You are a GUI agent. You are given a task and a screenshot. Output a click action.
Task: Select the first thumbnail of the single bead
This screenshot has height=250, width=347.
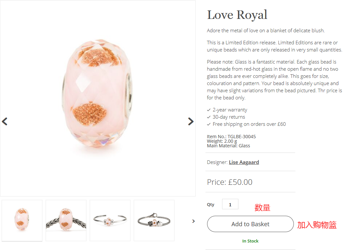pos(22,220)
